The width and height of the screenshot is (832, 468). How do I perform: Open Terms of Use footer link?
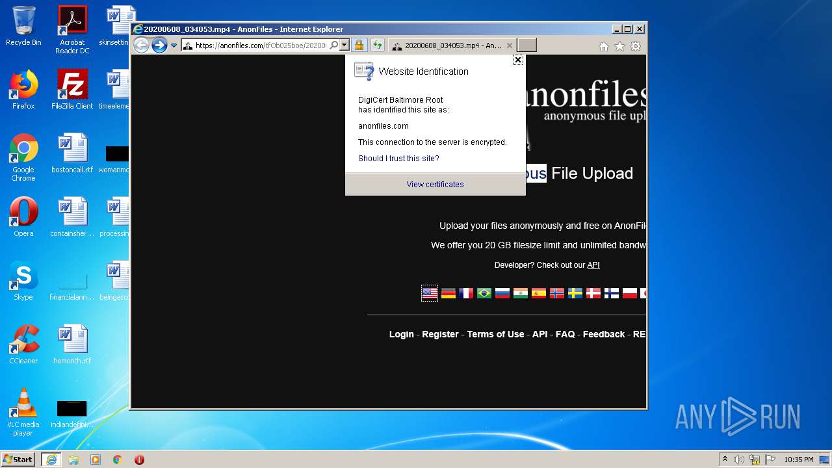495,334
